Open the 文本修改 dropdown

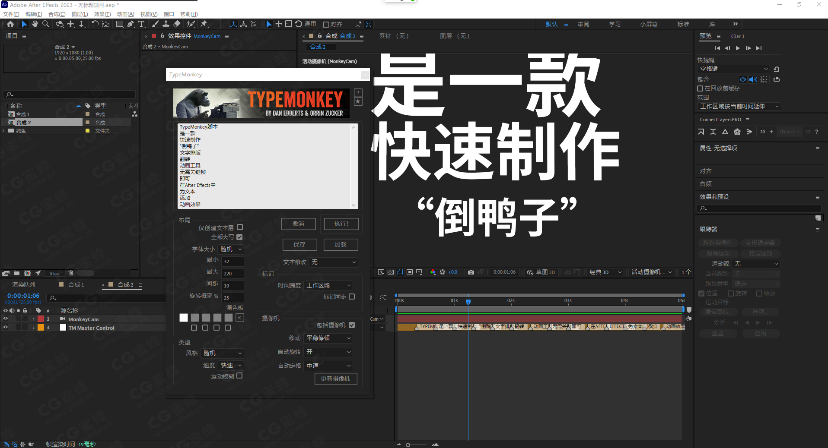(x=333, y=262)
